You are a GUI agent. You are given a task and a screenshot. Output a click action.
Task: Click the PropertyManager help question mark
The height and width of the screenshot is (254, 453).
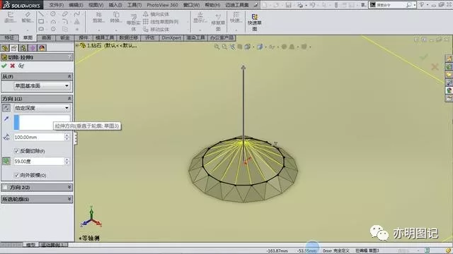tap(69, 57)
